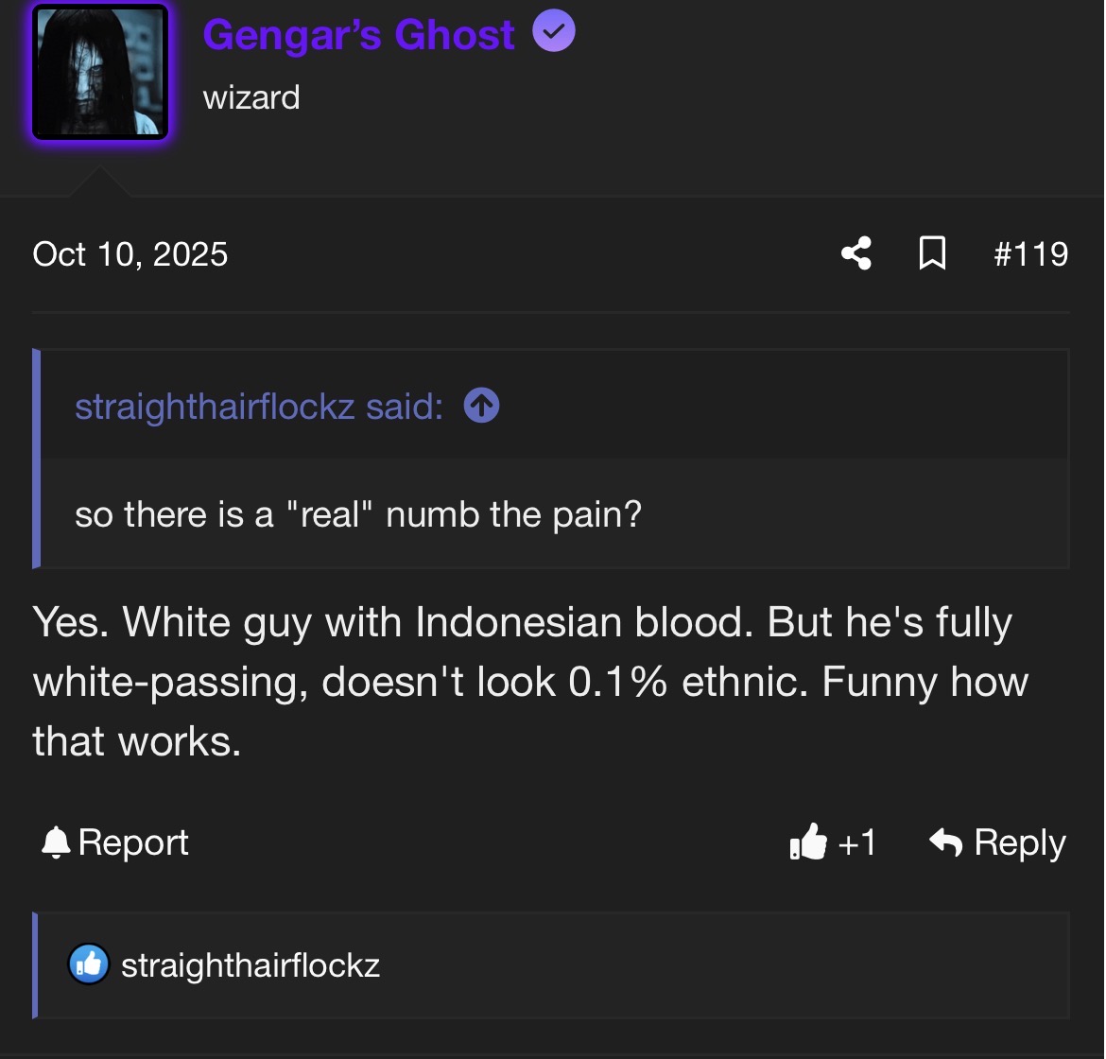Open straighthairflockz profile from reactions
Image resolution: width=1106 pixels, height=1059 pixels.
tap(251, 965)
